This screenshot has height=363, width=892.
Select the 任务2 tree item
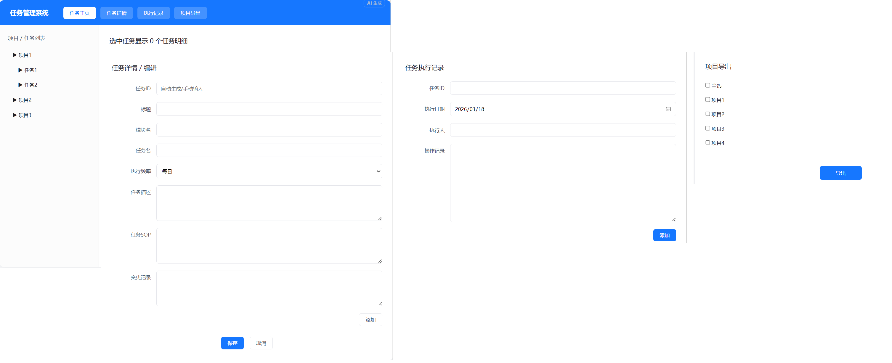(x=31, y=85)
